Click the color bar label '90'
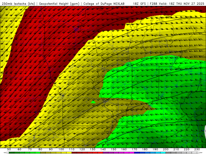 click(x=51, y=149)
